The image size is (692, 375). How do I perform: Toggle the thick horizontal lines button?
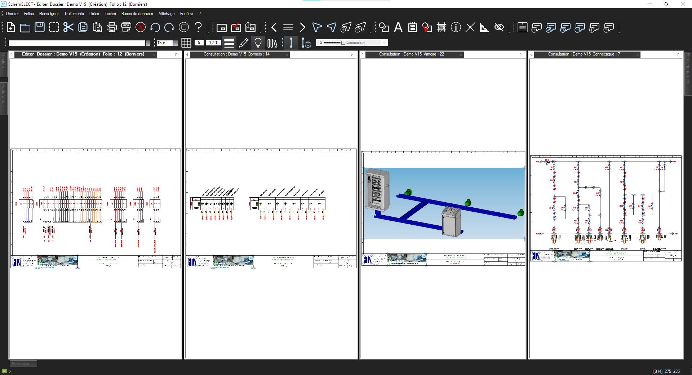pos(229,43)
